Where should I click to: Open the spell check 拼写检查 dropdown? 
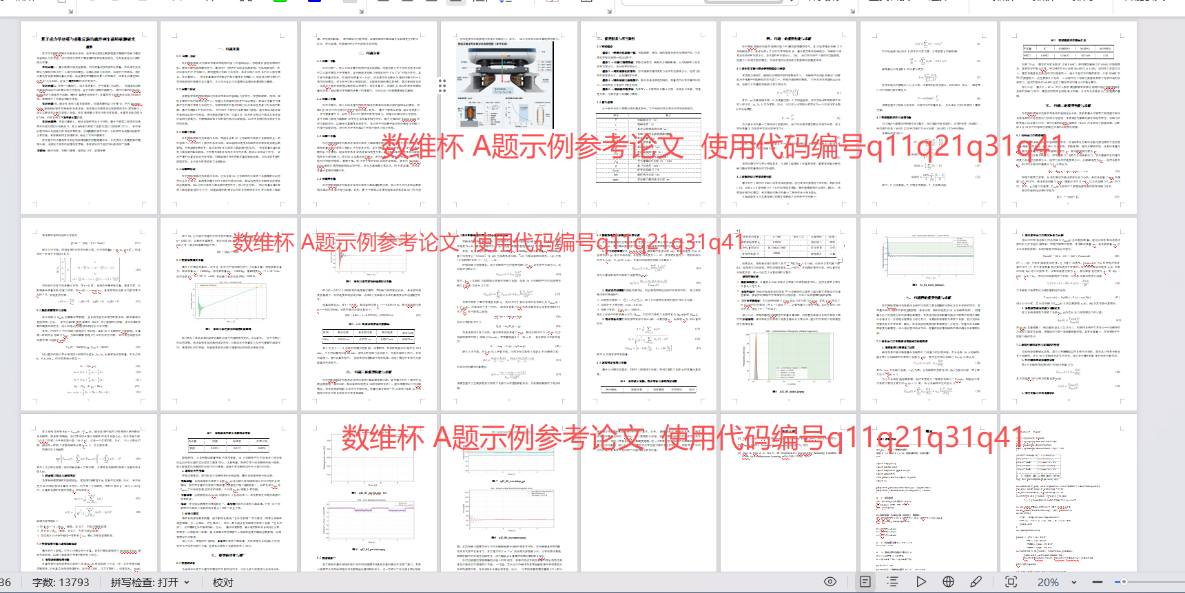[x=150, y=582]
